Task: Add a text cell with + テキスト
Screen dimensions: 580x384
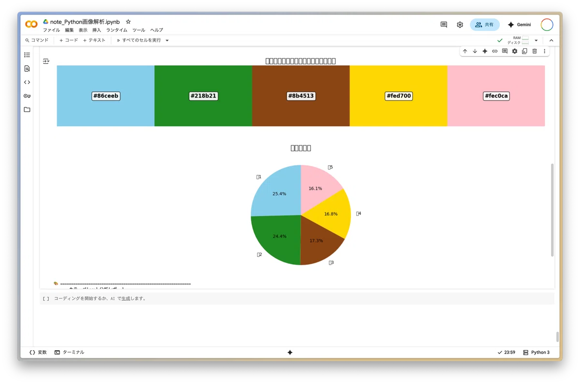Action: coord(94,41)
